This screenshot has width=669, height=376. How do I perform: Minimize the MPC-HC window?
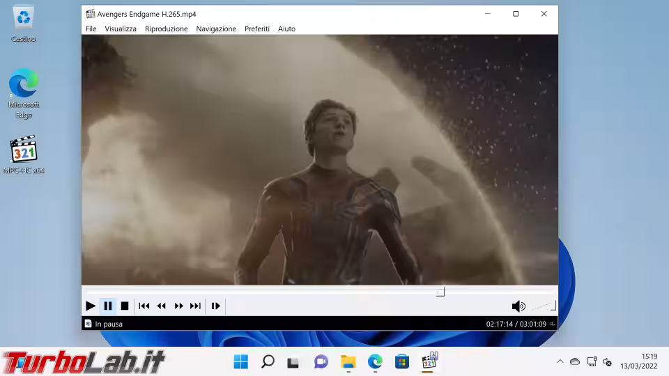488,14
